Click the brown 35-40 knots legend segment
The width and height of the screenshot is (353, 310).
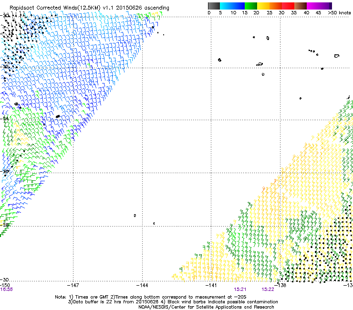pyautogui.click(x=301, y=6)
